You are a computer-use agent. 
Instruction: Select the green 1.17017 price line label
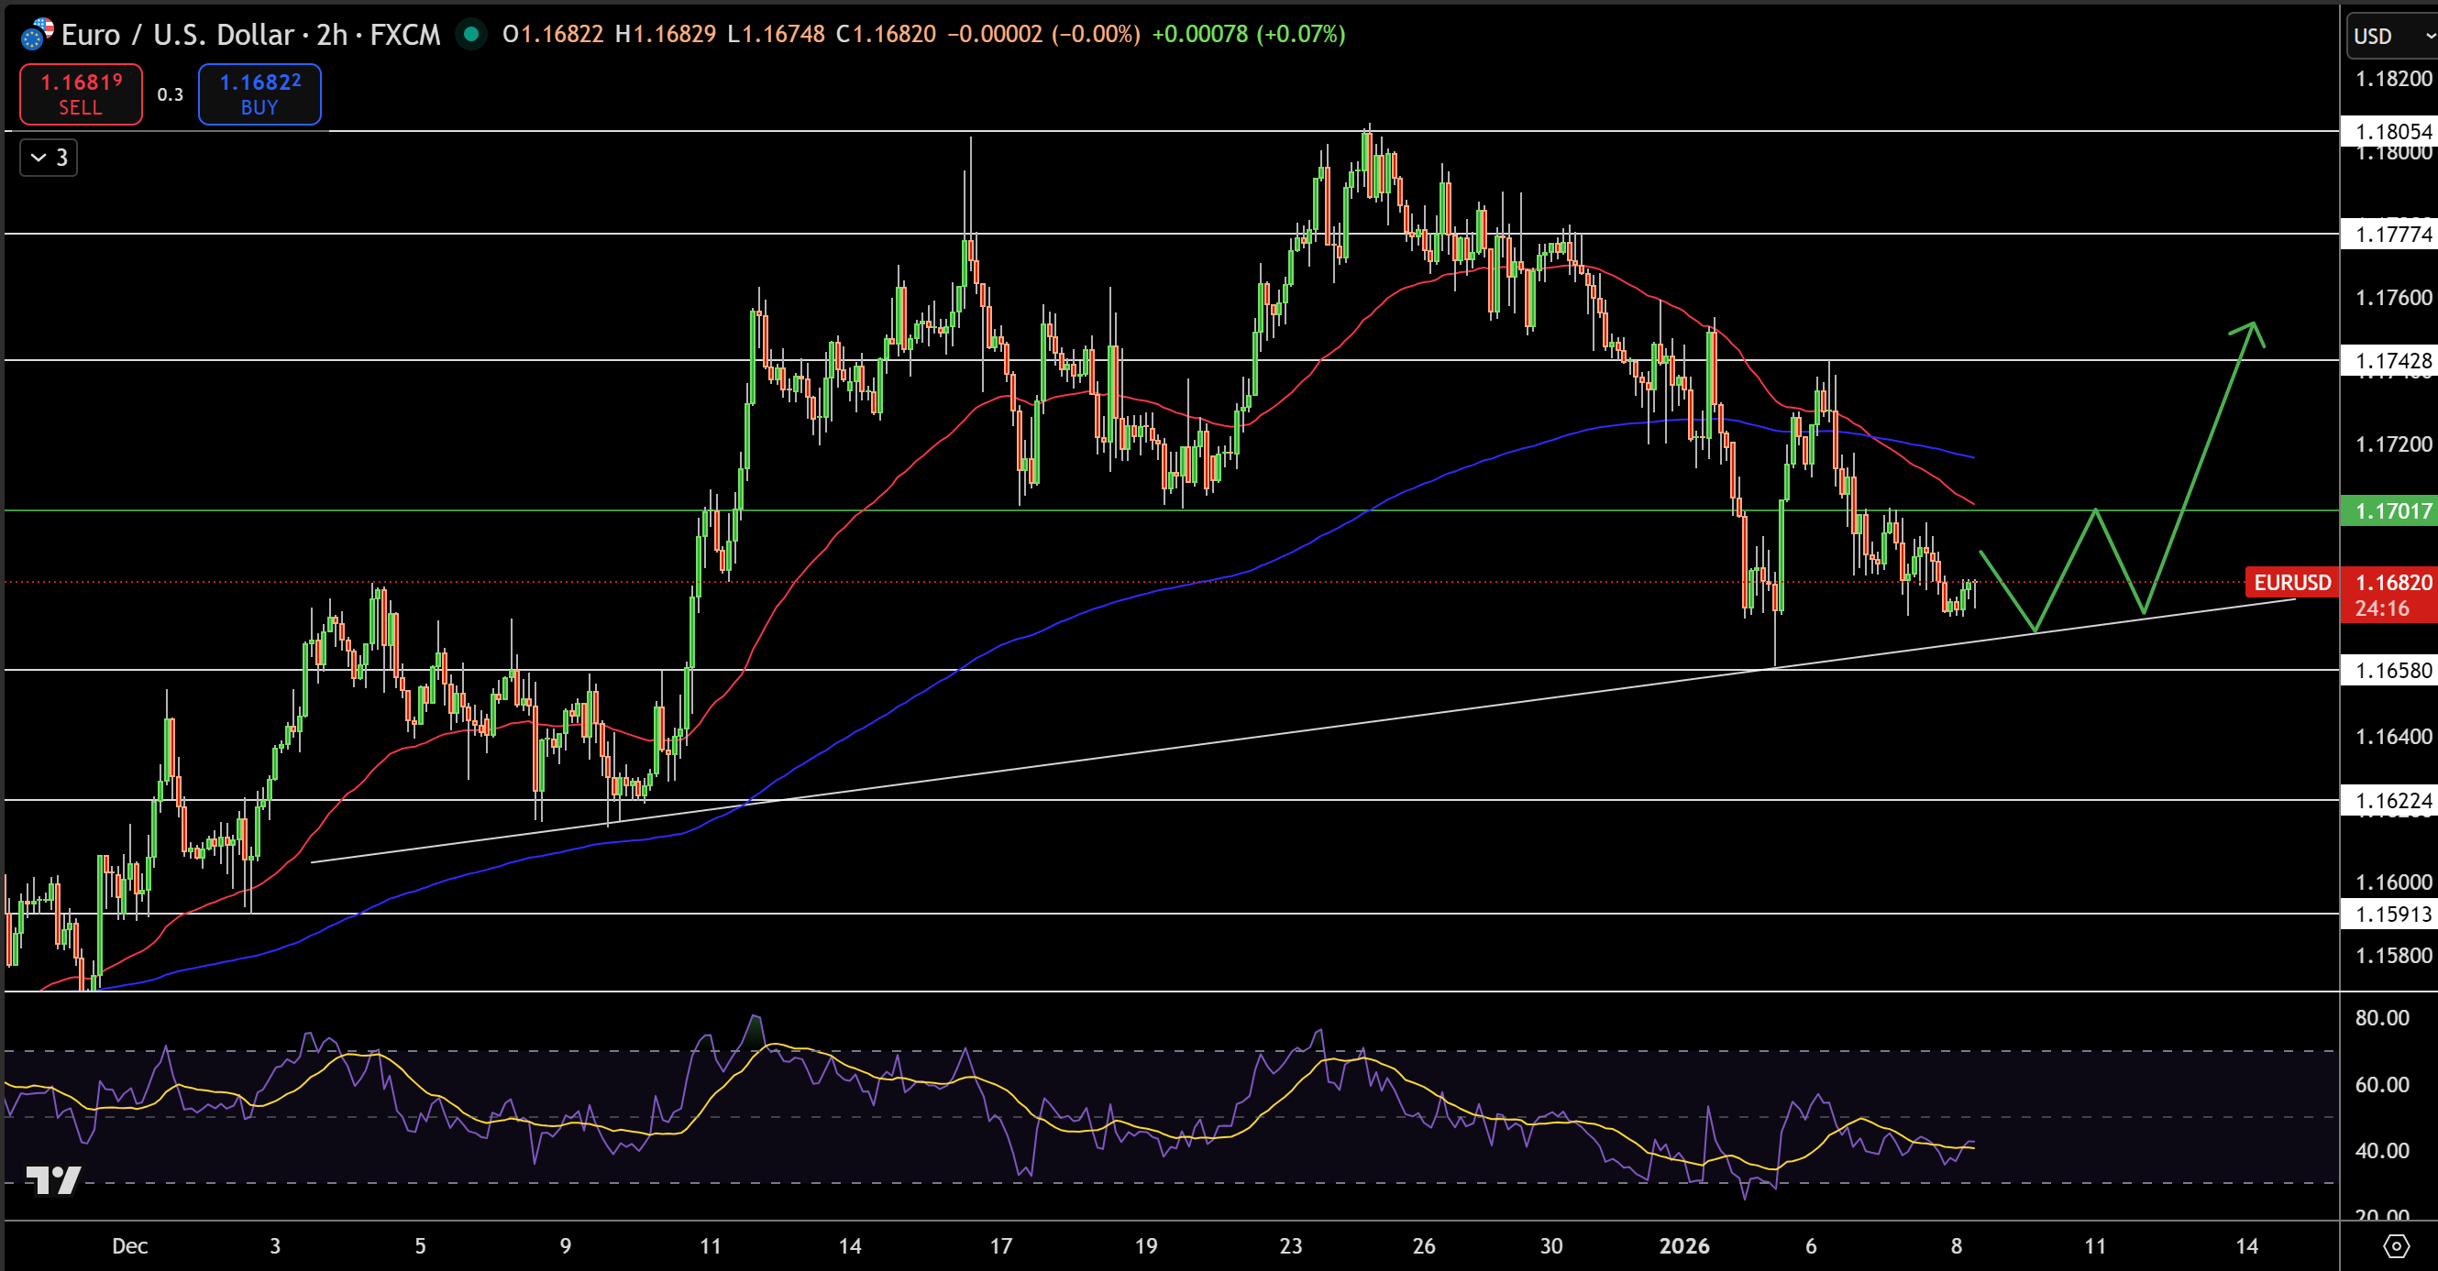click(2389, 510)
